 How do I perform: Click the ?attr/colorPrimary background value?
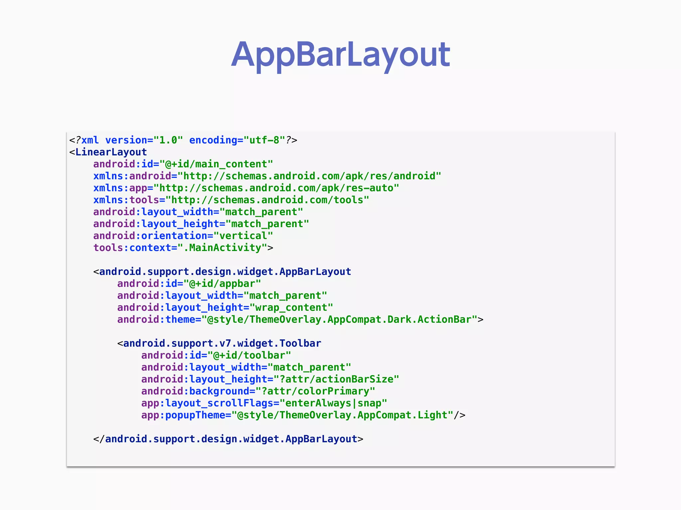click(315, 391)
